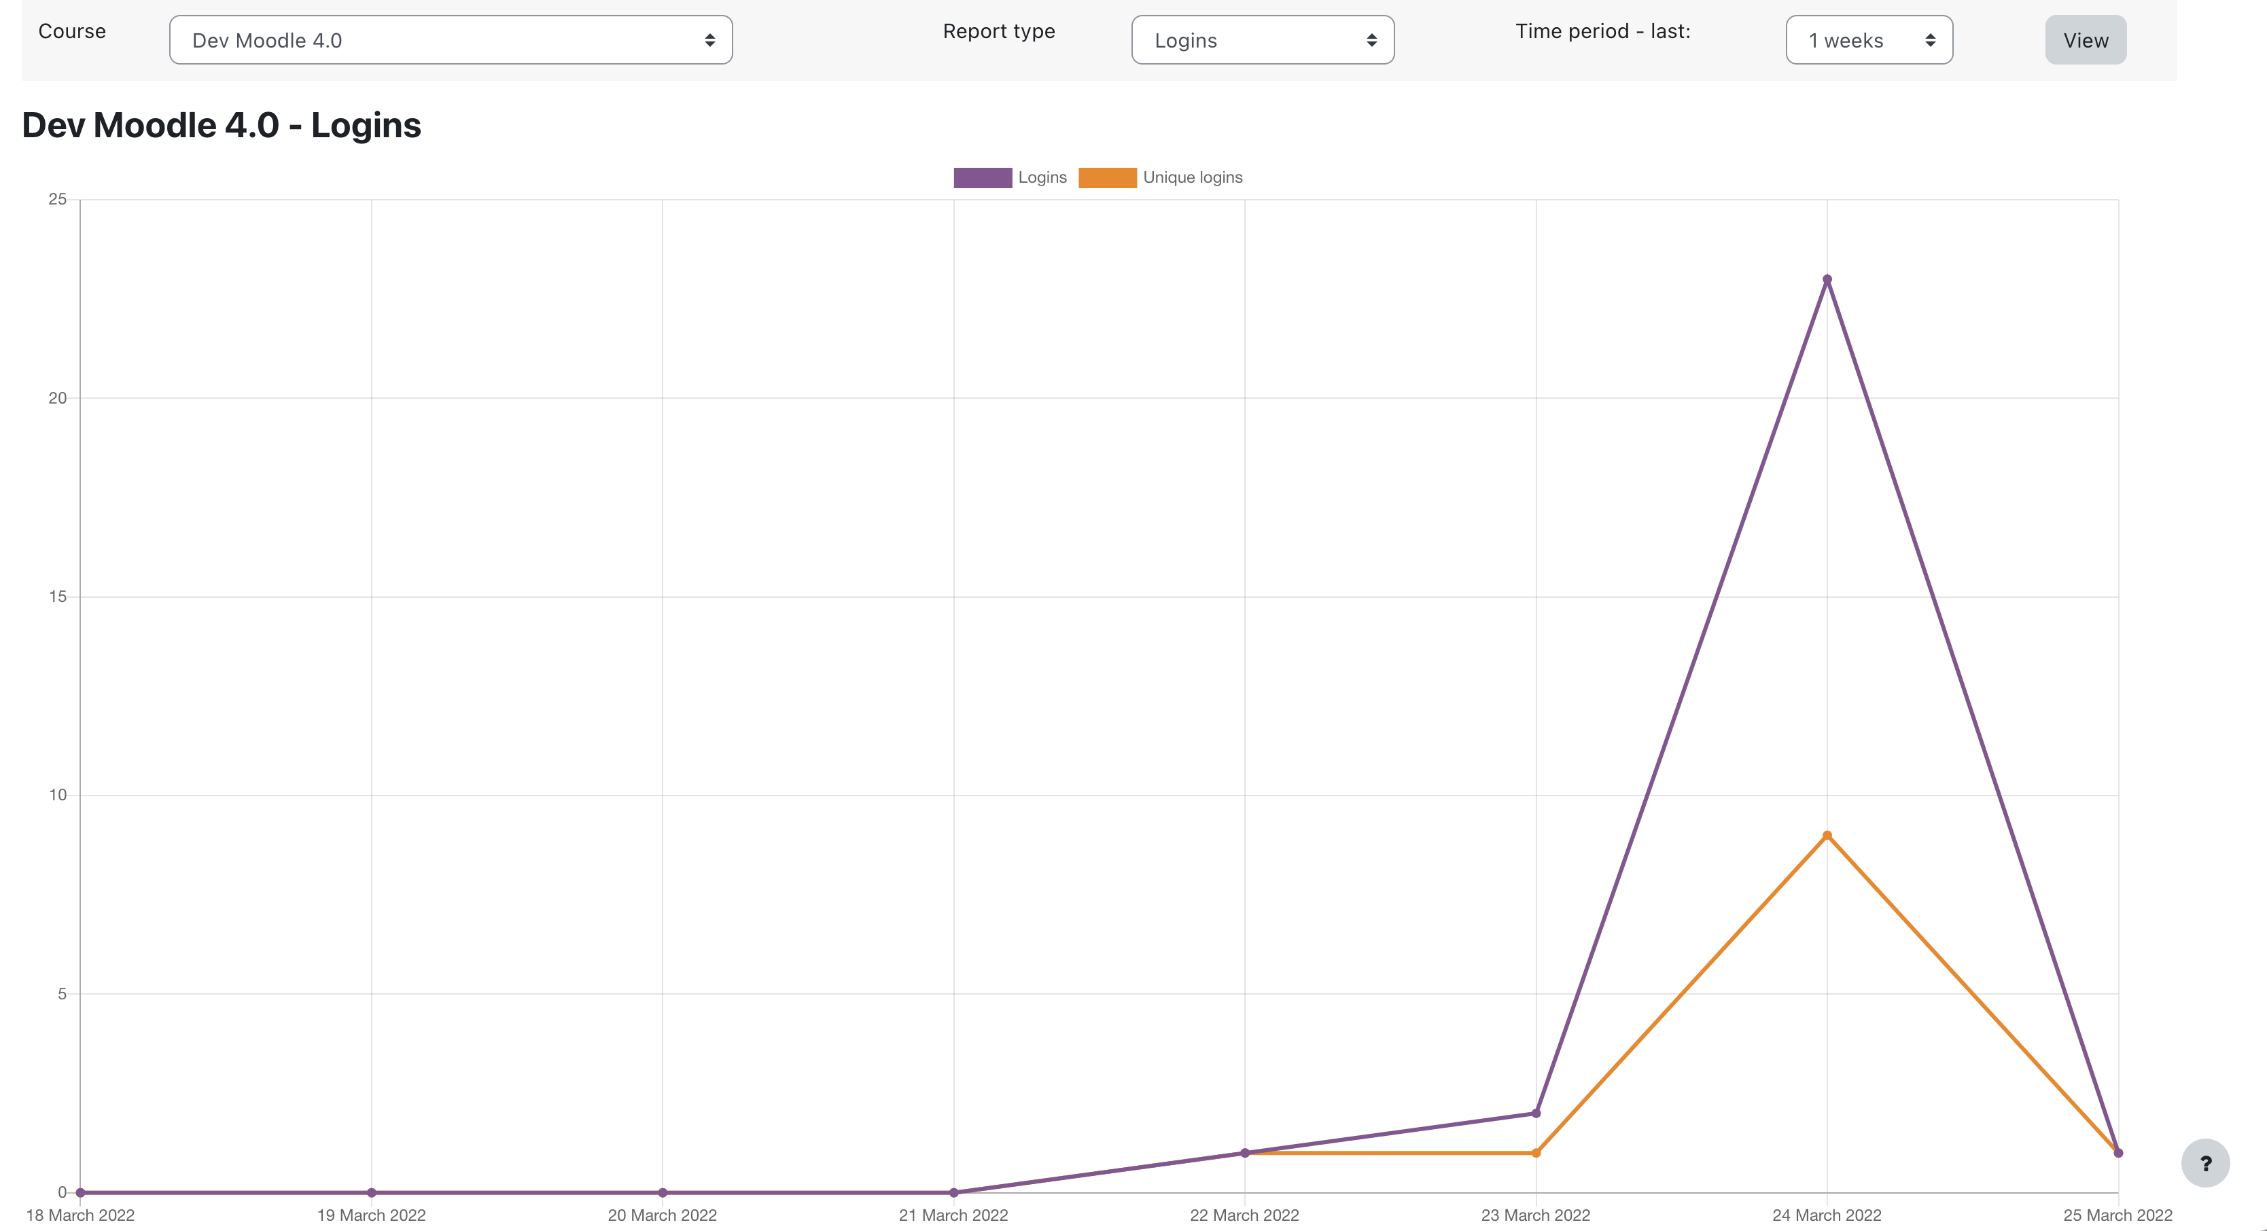Click the Unique logins point on 23 March

pyautogui.click(x=1536, y=1154)
